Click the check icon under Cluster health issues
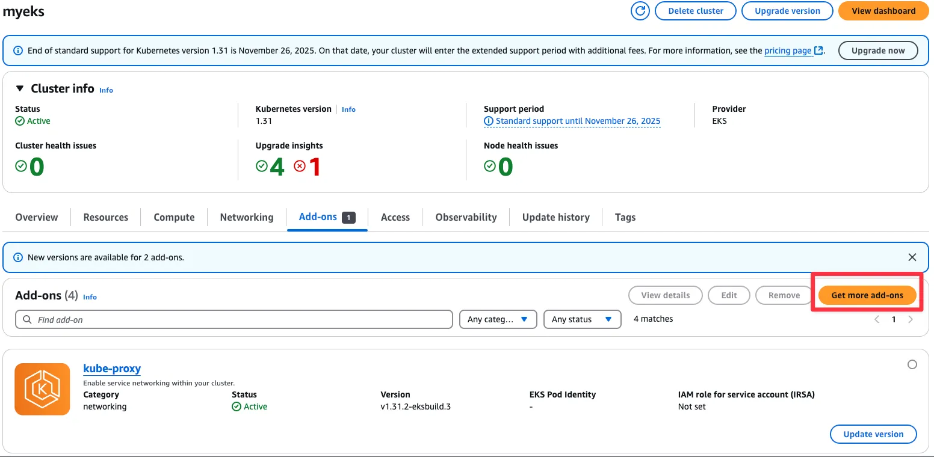 pyautogui.click(x=21, y=166)
